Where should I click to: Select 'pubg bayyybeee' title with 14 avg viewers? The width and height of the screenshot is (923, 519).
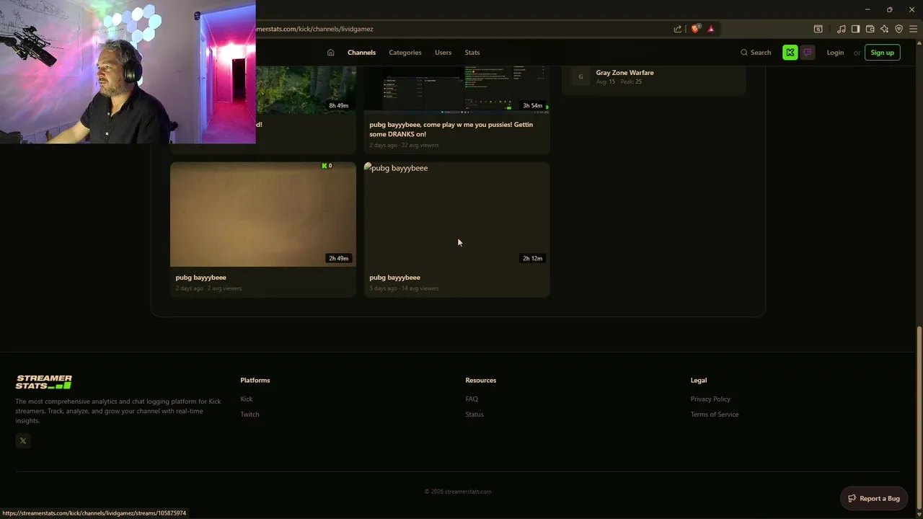[x=394, y=278]
